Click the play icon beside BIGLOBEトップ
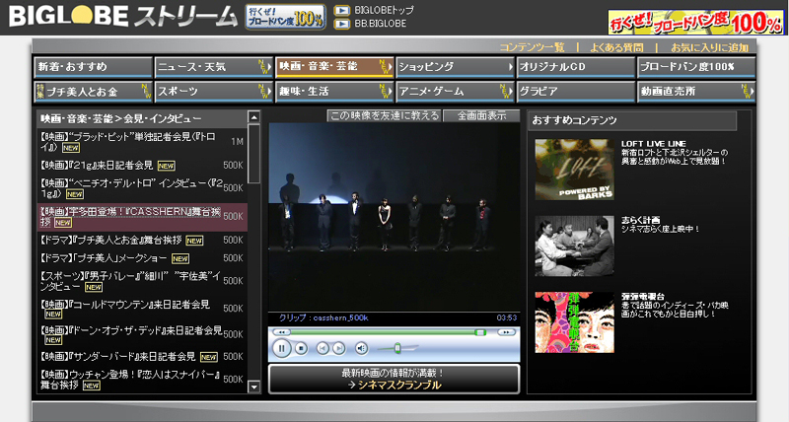 pos(342,10)
